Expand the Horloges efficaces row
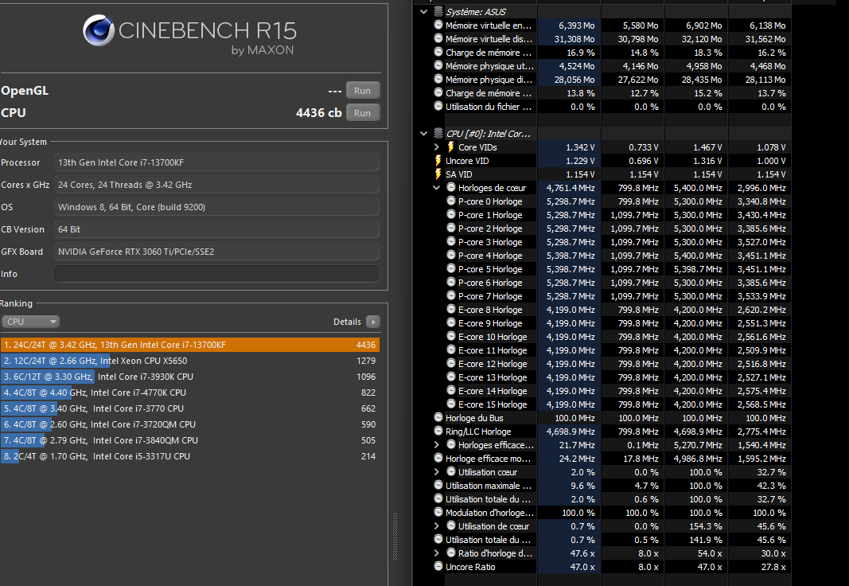The image size is (849, 586). pos(436,444)
